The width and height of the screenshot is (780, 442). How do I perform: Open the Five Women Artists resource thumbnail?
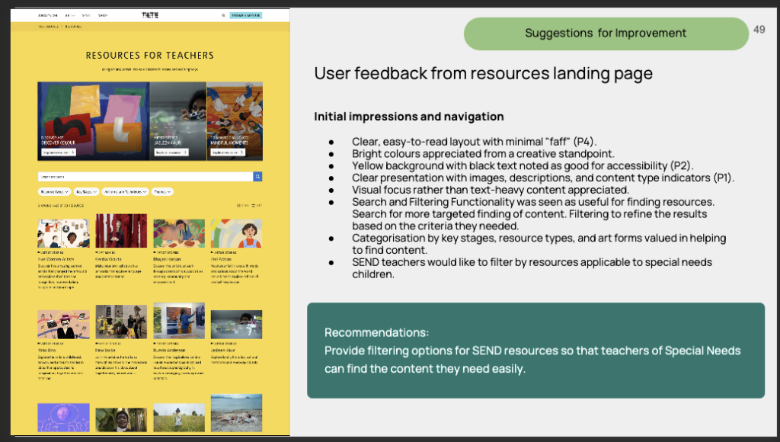tap(63, 232)
